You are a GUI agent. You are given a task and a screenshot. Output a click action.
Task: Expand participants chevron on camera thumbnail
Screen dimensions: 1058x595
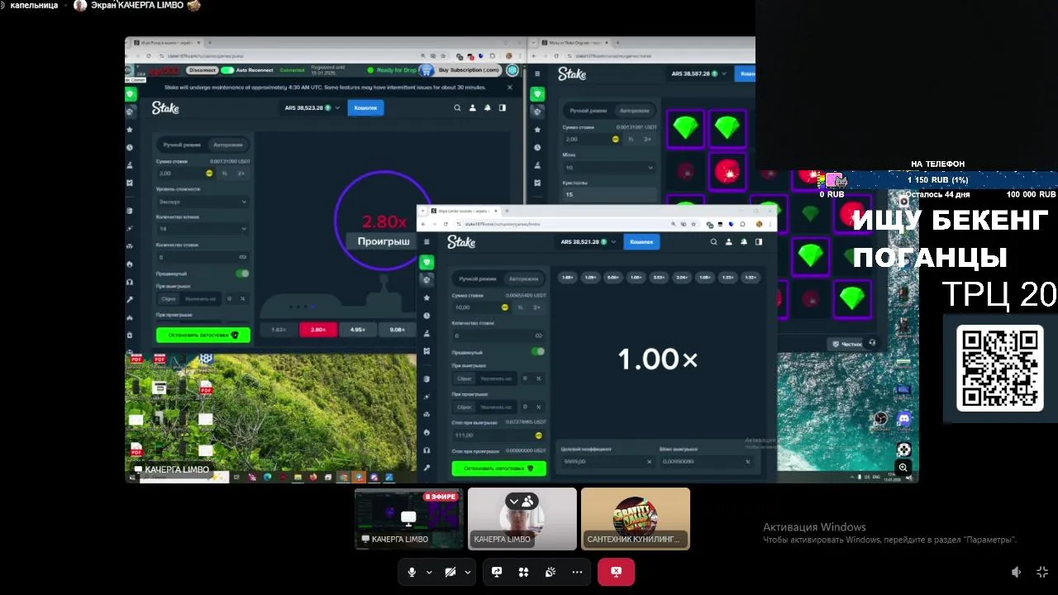[514, 501]
